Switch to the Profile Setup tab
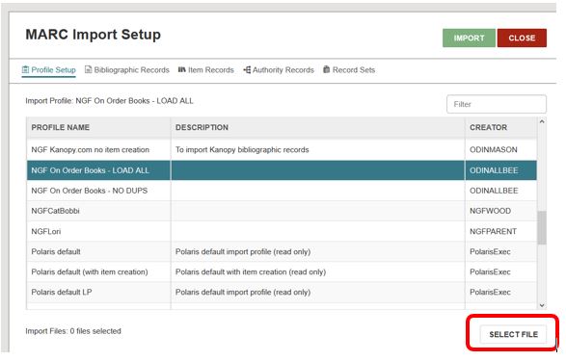The width and height of the screenshot is (566, 361). pyautogui.click(x=49, y=70)
